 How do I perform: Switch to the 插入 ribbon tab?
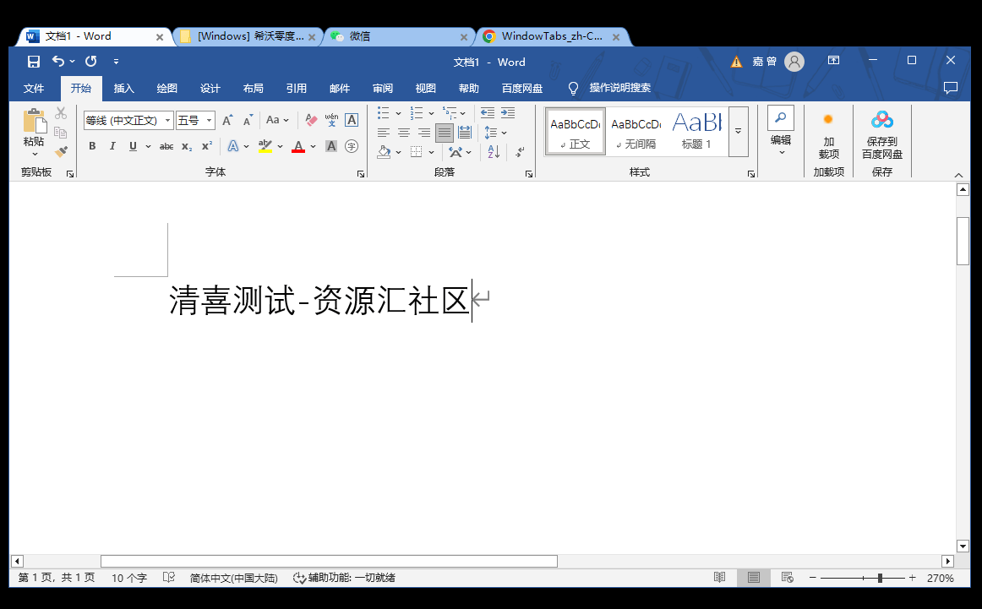(x=123, y=88)
